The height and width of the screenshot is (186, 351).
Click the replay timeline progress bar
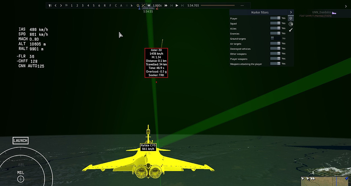click(218, 5)
